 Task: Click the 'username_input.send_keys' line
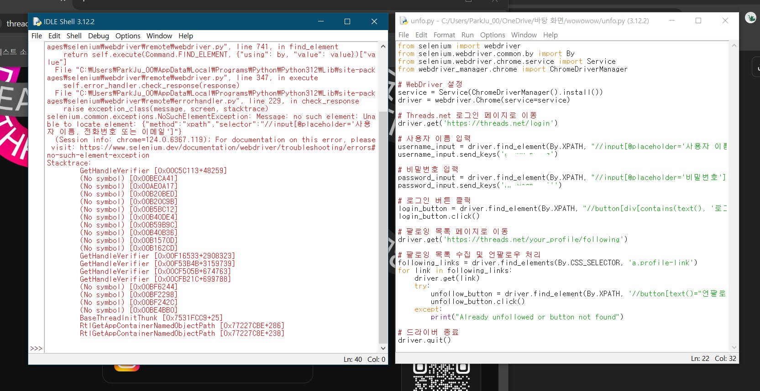click(478, 154)
